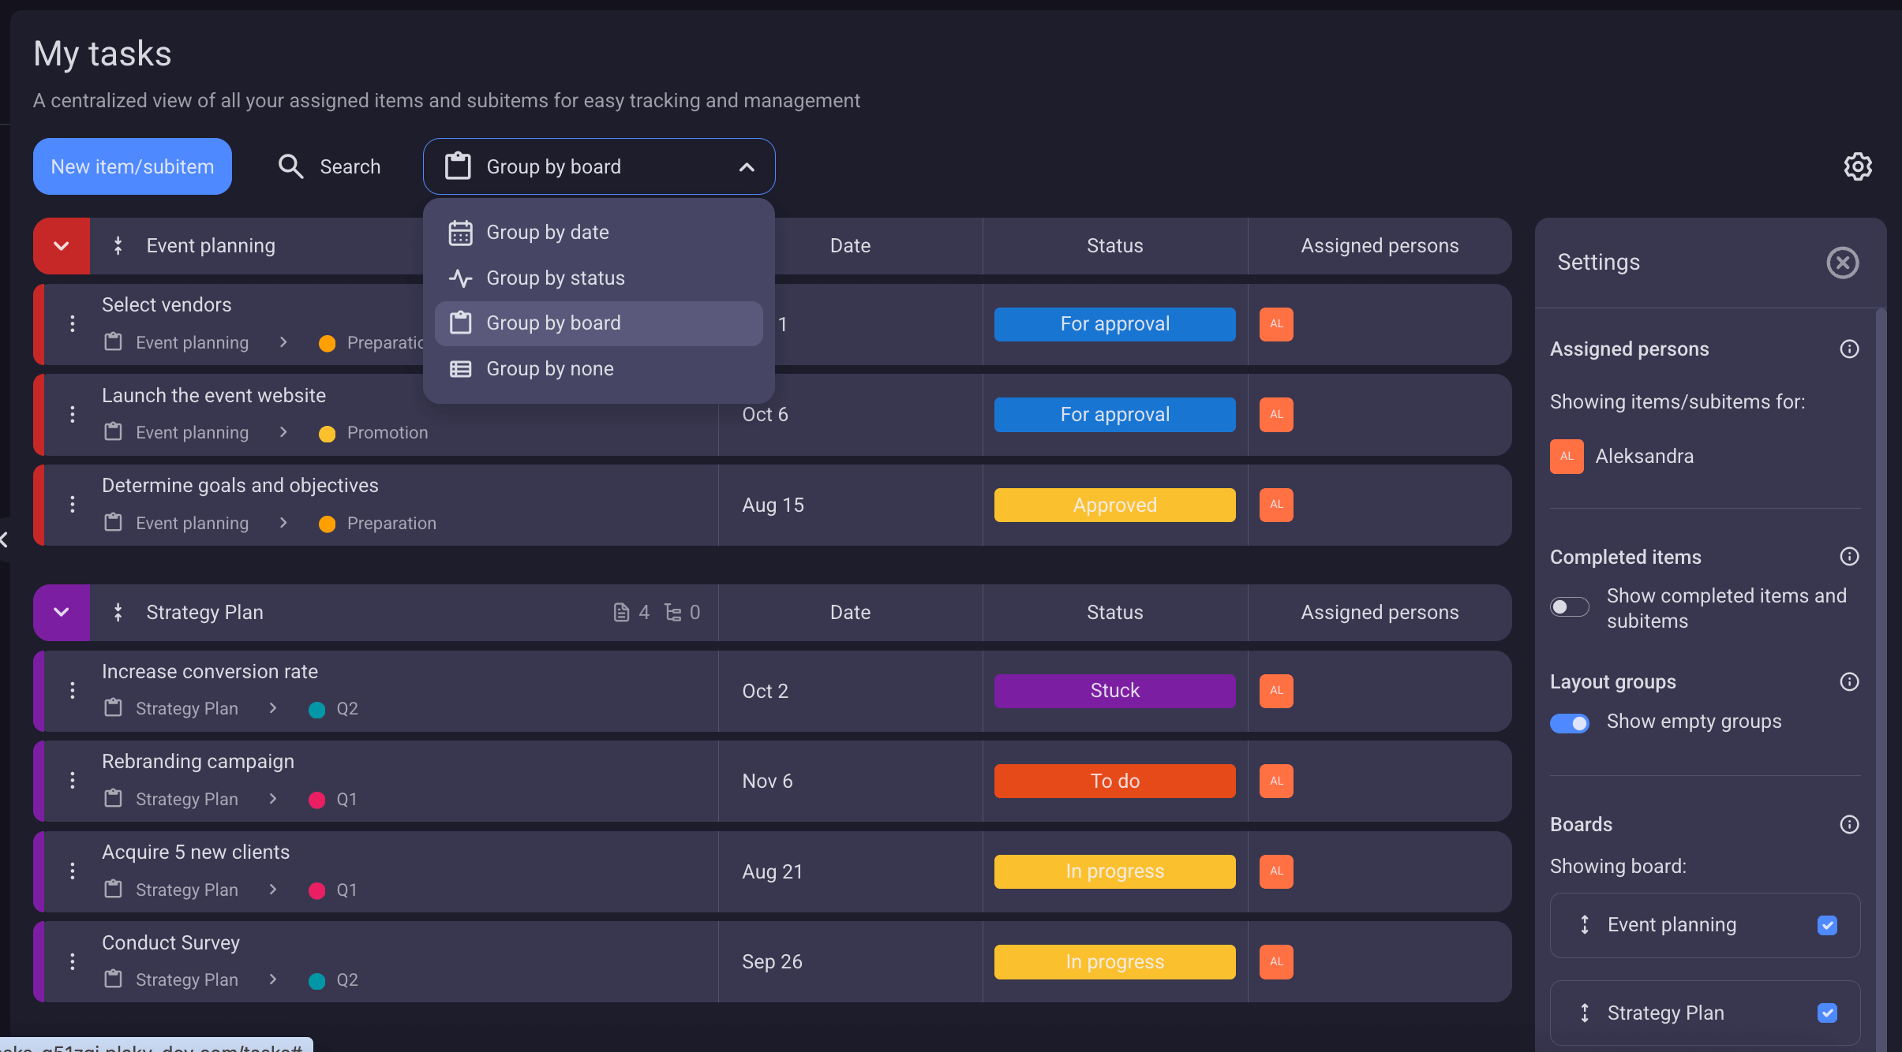Open Promotion group link under Launch website
Image resolution: width=1902 pixels, height=1052 pixels.
tap(387, 433)
